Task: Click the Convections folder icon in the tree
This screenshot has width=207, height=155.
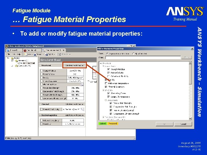Action: 16,66
